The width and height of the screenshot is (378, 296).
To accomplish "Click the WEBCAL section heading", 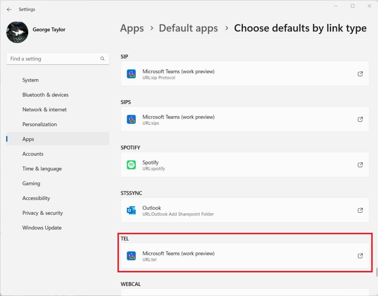I will [131, 284].
